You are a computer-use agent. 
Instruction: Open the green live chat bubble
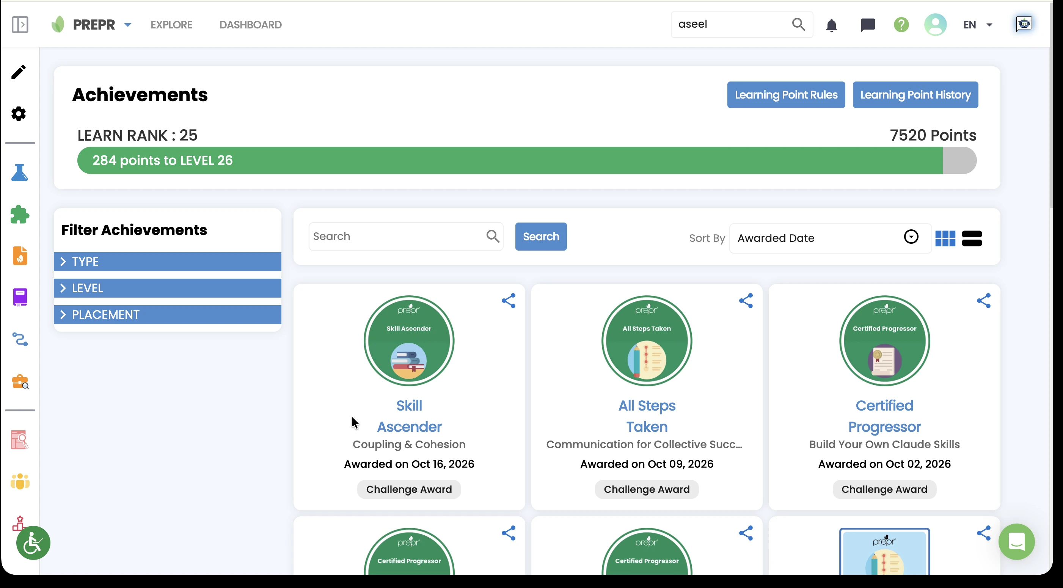tap(1016, 541)
